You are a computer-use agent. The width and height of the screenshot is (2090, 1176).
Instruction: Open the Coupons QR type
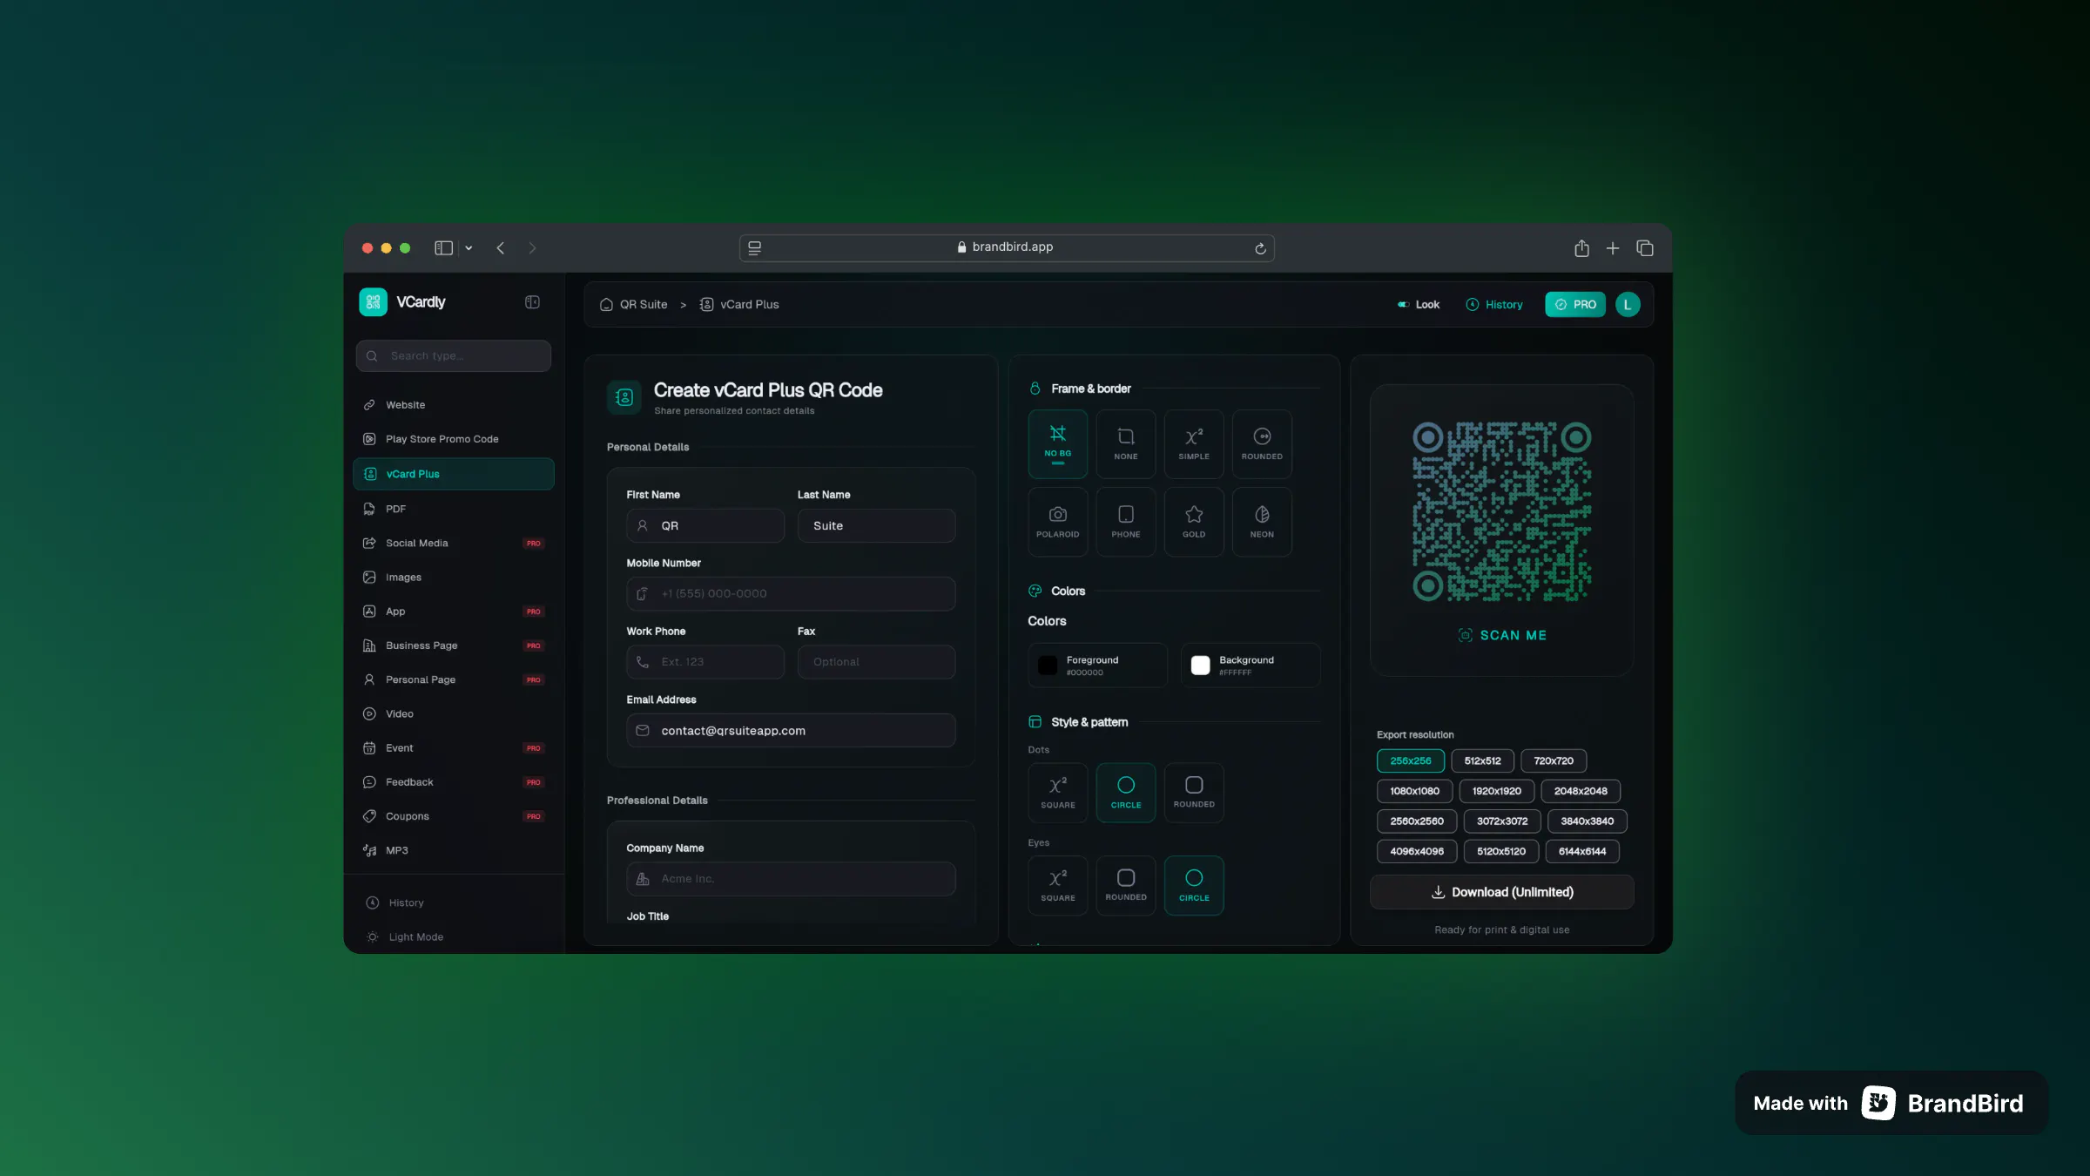click(x=454, y=816)
